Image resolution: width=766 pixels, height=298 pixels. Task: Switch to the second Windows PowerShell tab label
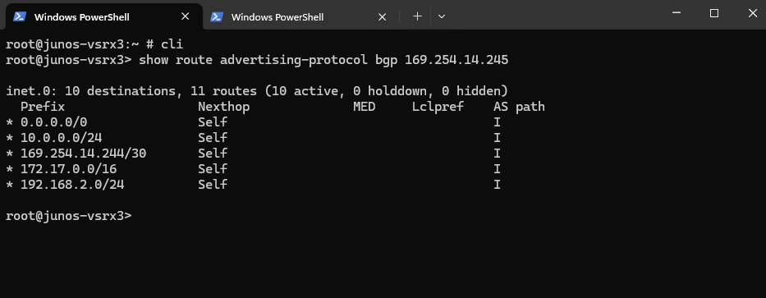click(x=278, y=17)
